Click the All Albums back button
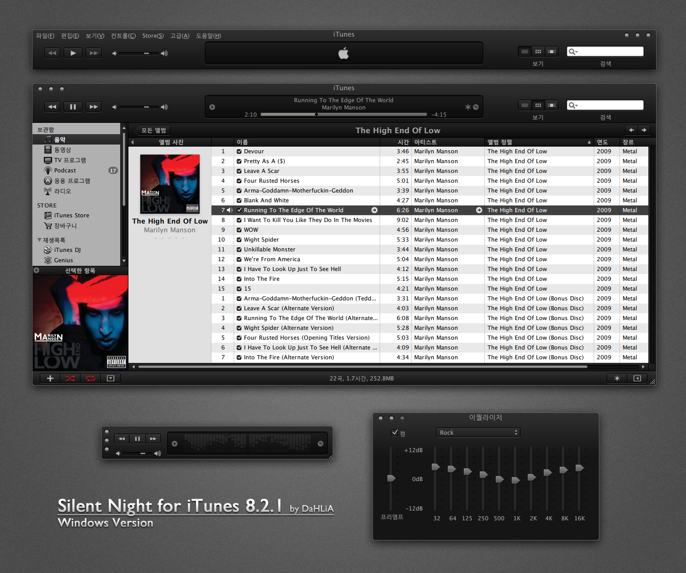 [153, 131]
